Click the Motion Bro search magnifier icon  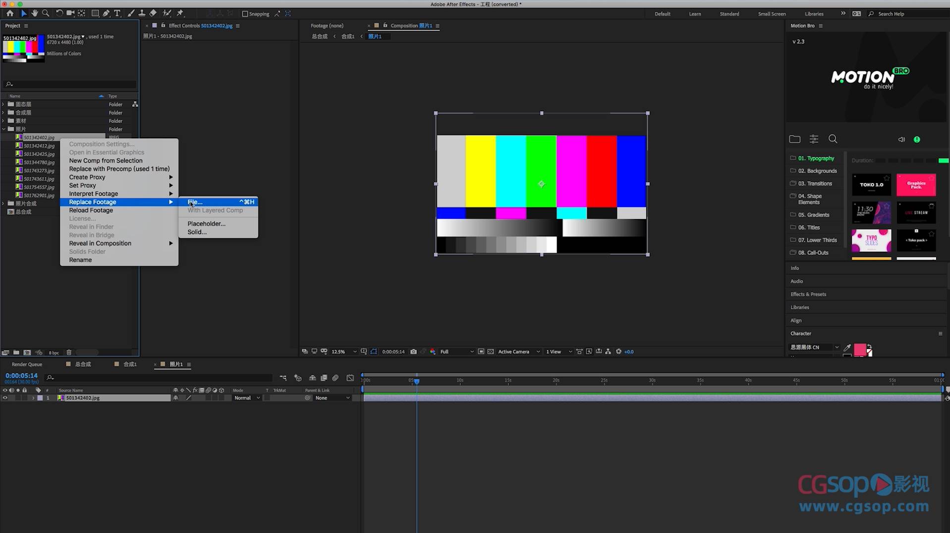pyautogui.click(x=833, y=139)
